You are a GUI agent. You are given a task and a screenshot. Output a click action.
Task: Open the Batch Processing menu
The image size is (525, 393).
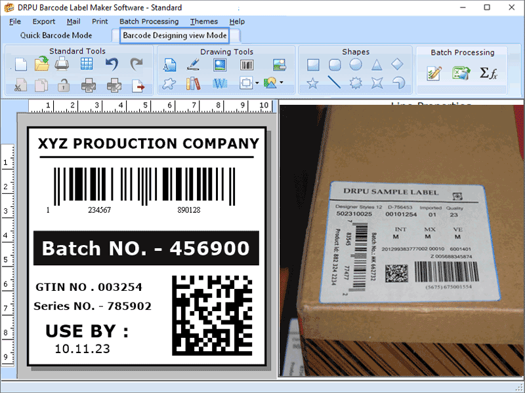click(149, 21)
